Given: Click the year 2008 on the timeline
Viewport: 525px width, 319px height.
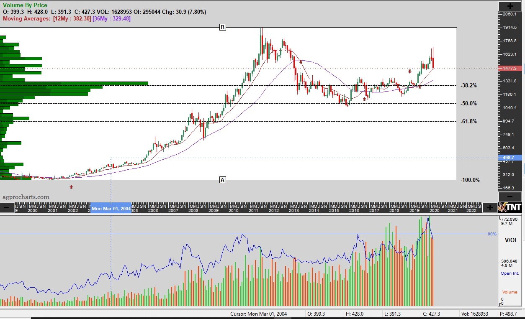Looking at the screenshot, I should click(193, 211).
